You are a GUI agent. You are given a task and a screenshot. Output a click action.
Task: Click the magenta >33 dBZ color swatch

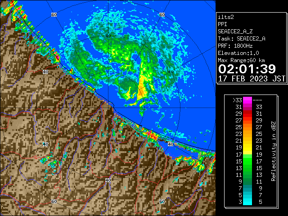point(247,100)
